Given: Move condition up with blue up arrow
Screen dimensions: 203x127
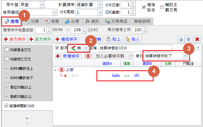Looking at the screenshot, I should 181,39.
